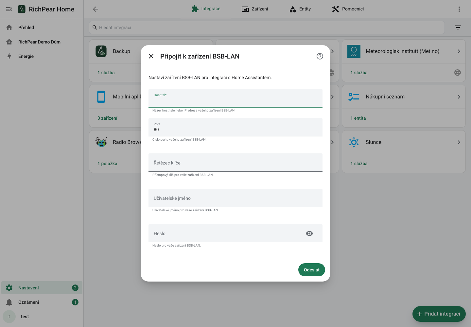Open Energie in the sidebar

(x=42, y=56)
